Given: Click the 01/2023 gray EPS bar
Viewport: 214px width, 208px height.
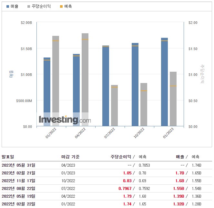Looking at the screenshot, I should coord(173,99).
